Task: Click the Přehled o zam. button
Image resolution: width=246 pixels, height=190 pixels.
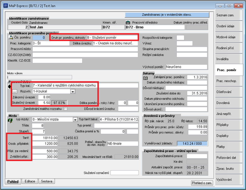Action: (x=202, y=183)
